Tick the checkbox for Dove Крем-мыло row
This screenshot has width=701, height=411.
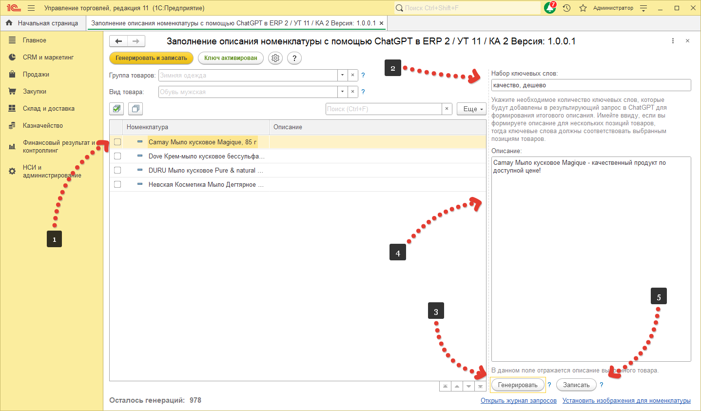pyautogui.click(x=117, y=156)
